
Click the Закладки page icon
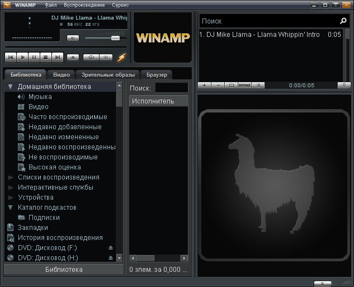coord(10,227)
